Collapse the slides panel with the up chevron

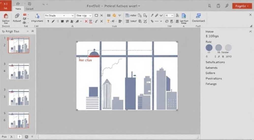point(28,31)
